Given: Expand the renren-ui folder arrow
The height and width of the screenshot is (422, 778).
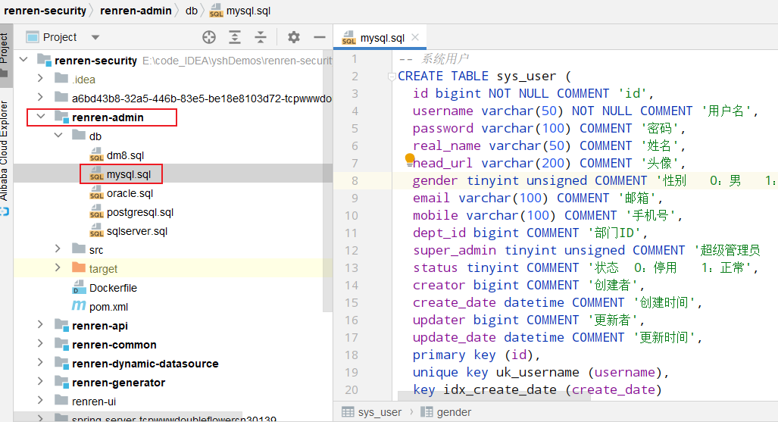Looking at the screenshot, I should pos(41,400).
